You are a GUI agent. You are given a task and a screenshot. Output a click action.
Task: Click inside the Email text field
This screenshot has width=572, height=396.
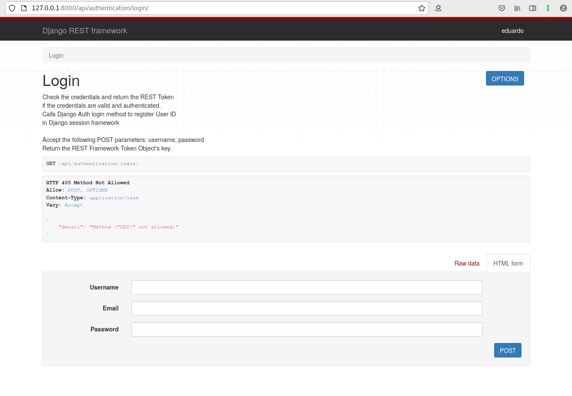[306, 308]
